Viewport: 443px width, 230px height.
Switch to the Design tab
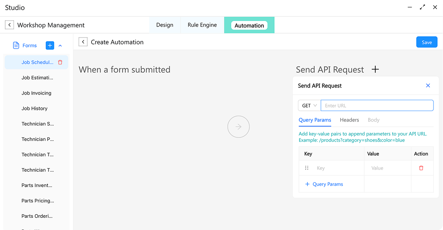point(165,25)
